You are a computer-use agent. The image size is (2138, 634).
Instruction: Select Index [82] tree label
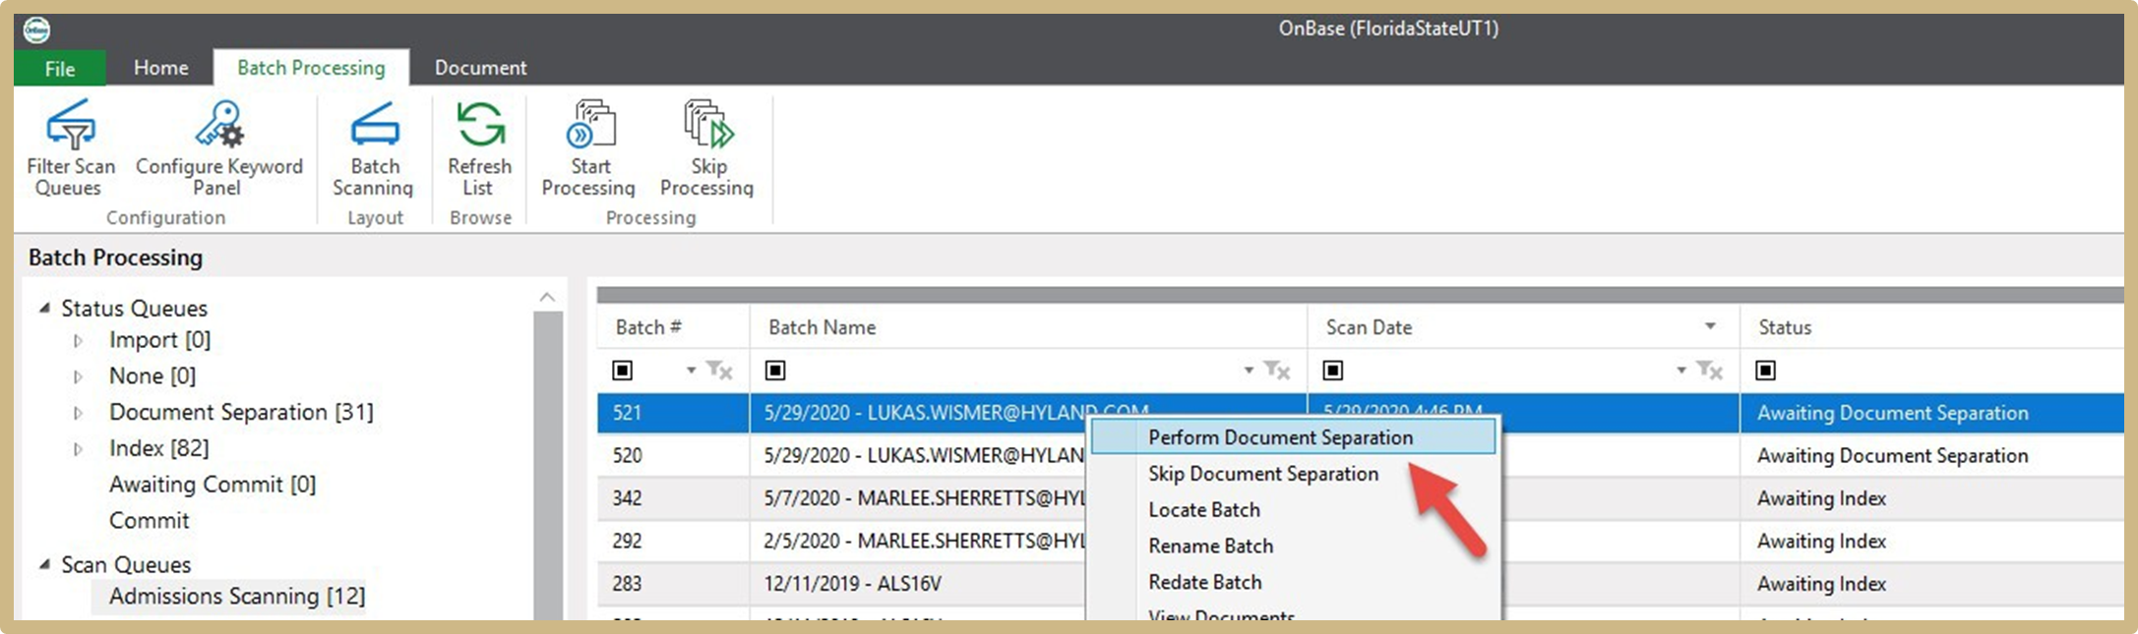coord(158,448)
